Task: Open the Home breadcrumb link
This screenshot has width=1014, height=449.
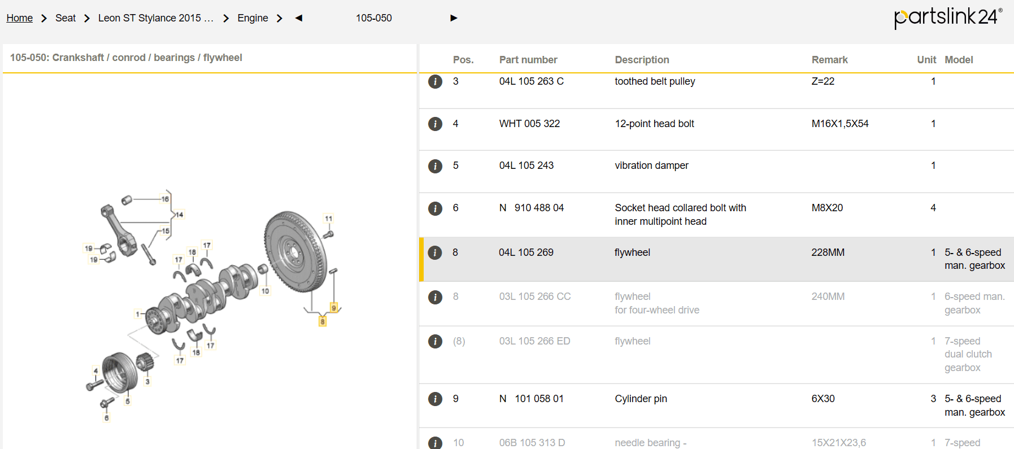Action: [20, 18]
